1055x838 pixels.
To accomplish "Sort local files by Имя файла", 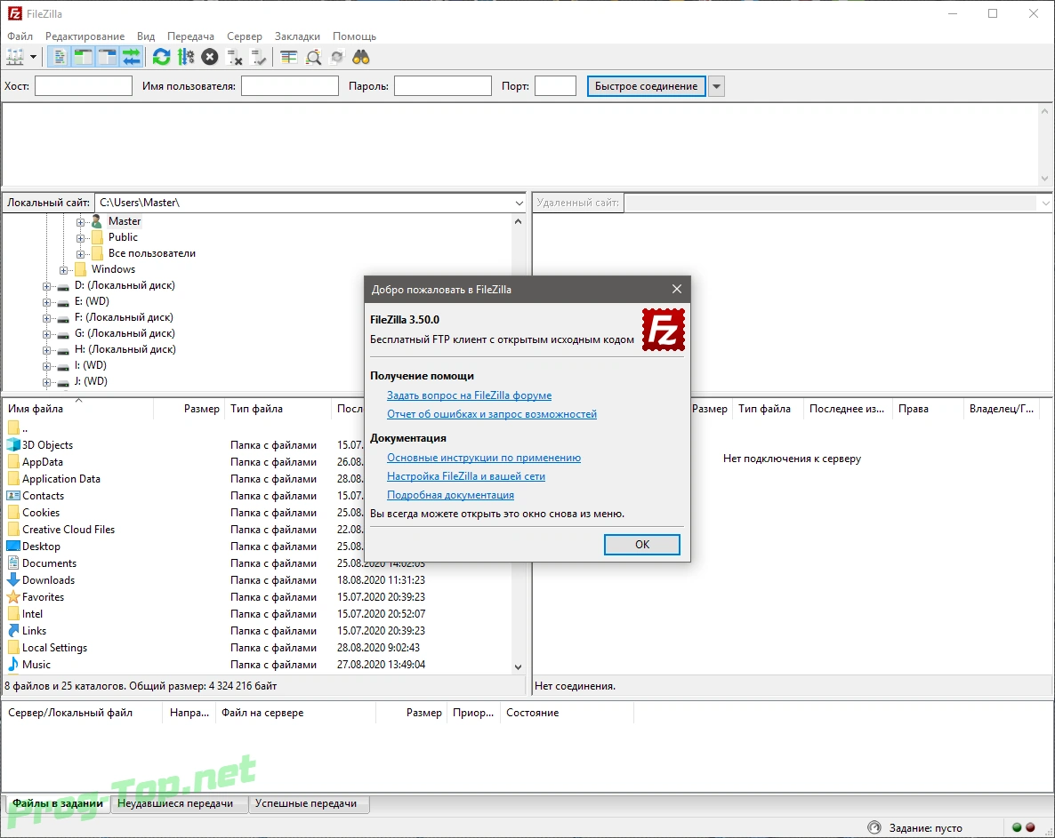I will click(x=78, y=409).
